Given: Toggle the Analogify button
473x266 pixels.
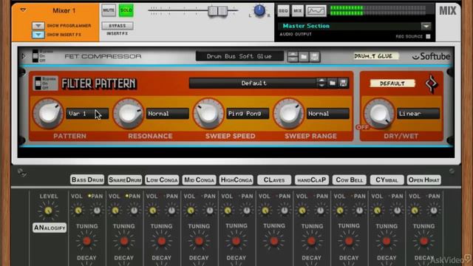Looking at the screenshot, I should tap(50, 228).
